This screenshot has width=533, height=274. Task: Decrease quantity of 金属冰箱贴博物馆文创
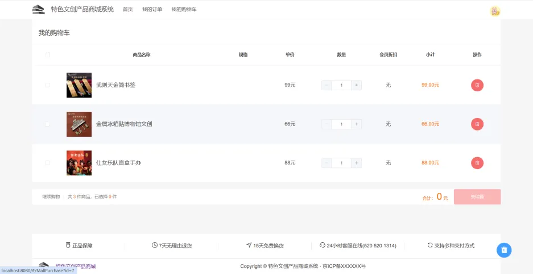[x=327, y=124]
